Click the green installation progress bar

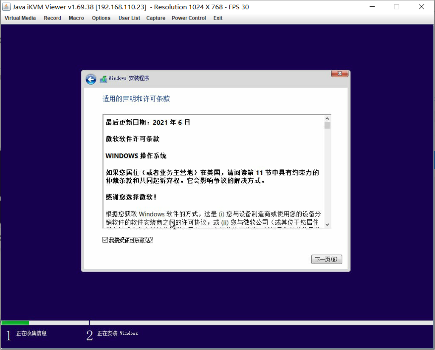[15, 323]
